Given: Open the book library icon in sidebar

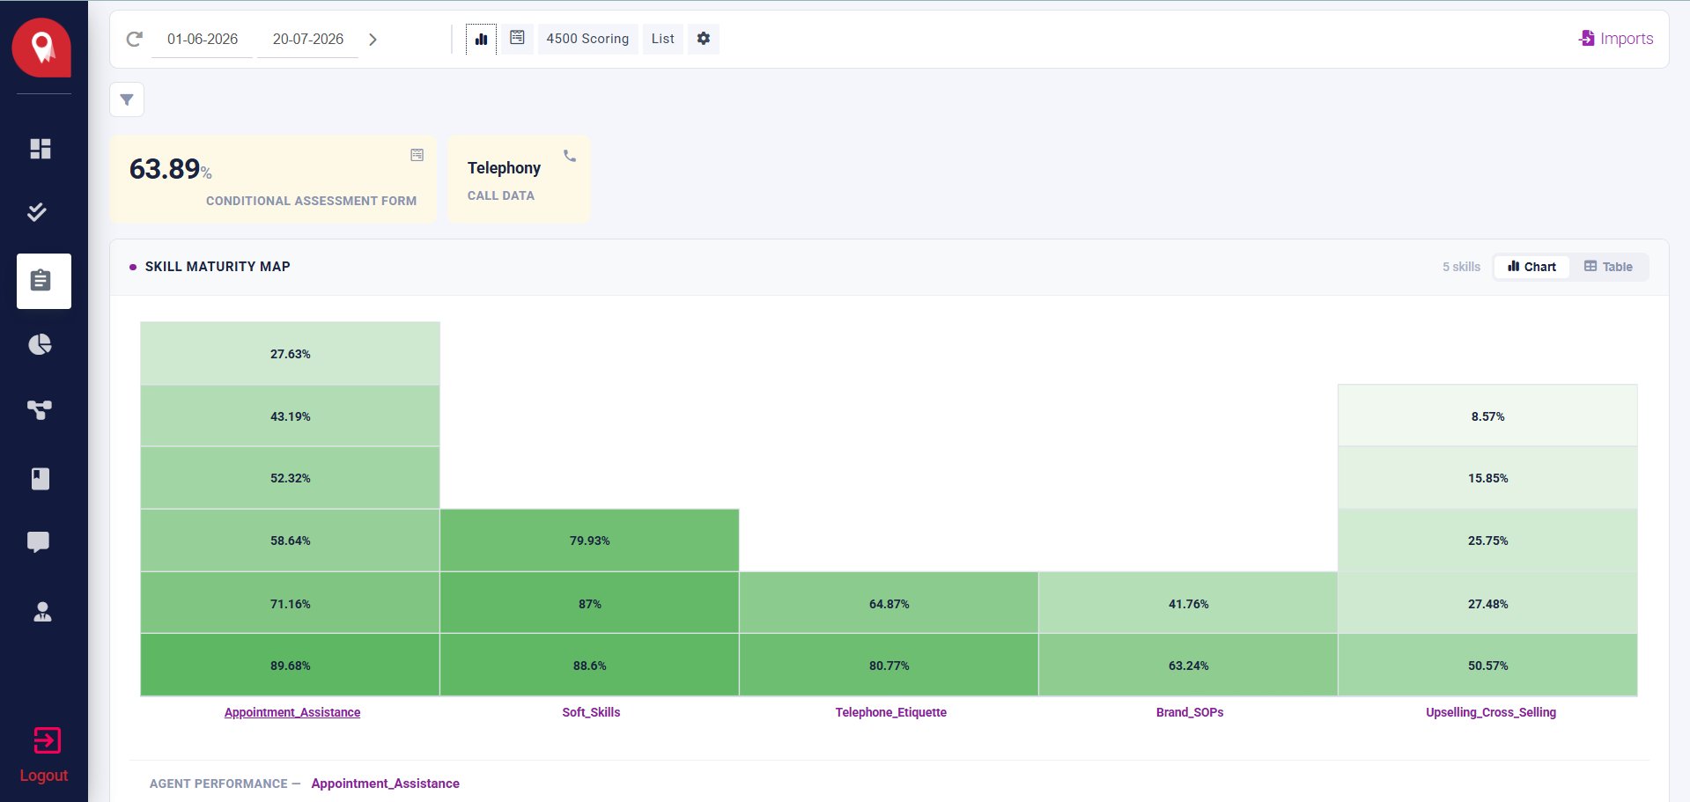Looking at the screenshot, I should coord(41,478).
